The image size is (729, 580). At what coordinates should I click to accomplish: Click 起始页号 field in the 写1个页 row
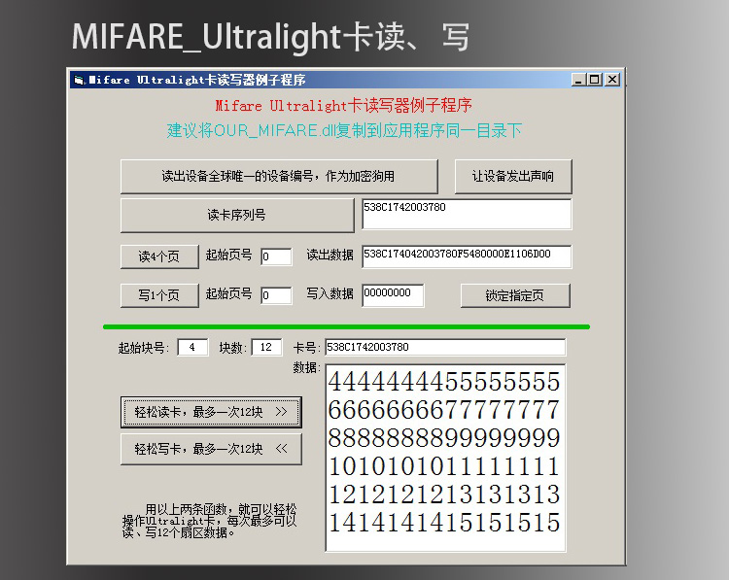[x=276, y=295]
